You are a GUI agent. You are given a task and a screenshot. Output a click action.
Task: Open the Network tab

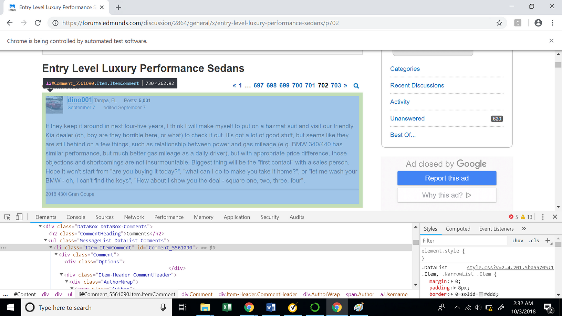[134, 217]
